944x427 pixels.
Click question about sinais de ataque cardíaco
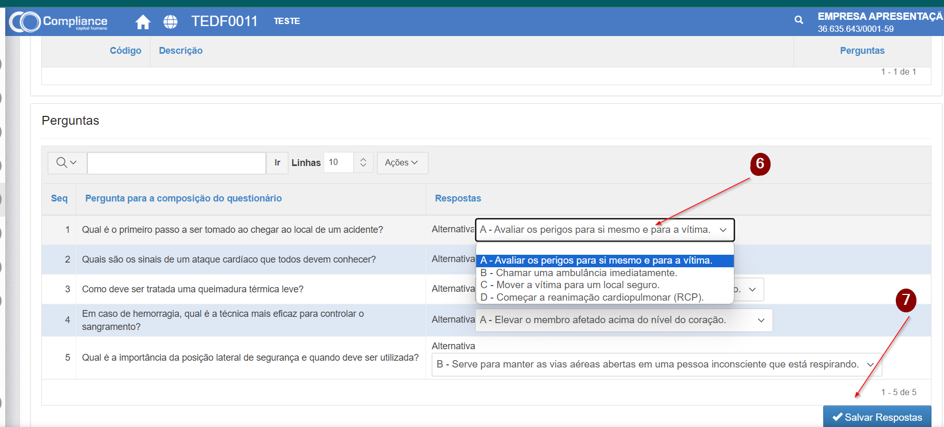coord(229,259)
